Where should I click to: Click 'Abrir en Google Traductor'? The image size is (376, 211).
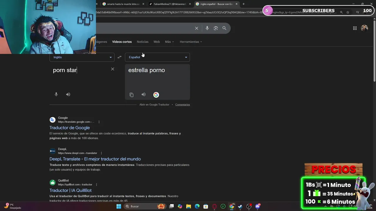coord(154,105)
